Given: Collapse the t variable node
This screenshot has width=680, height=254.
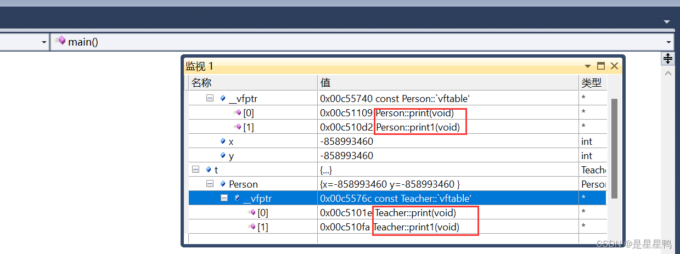Looking at the screenshot, I should [195, 170].
